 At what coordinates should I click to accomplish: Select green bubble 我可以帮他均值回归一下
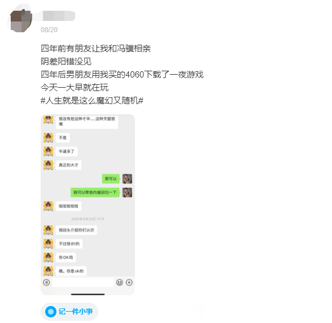tap(95, 192)
